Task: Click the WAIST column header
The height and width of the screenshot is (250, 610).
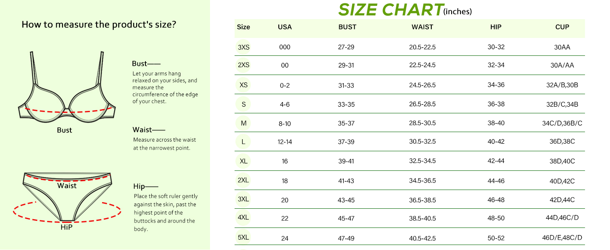Action: pos(422,27)
